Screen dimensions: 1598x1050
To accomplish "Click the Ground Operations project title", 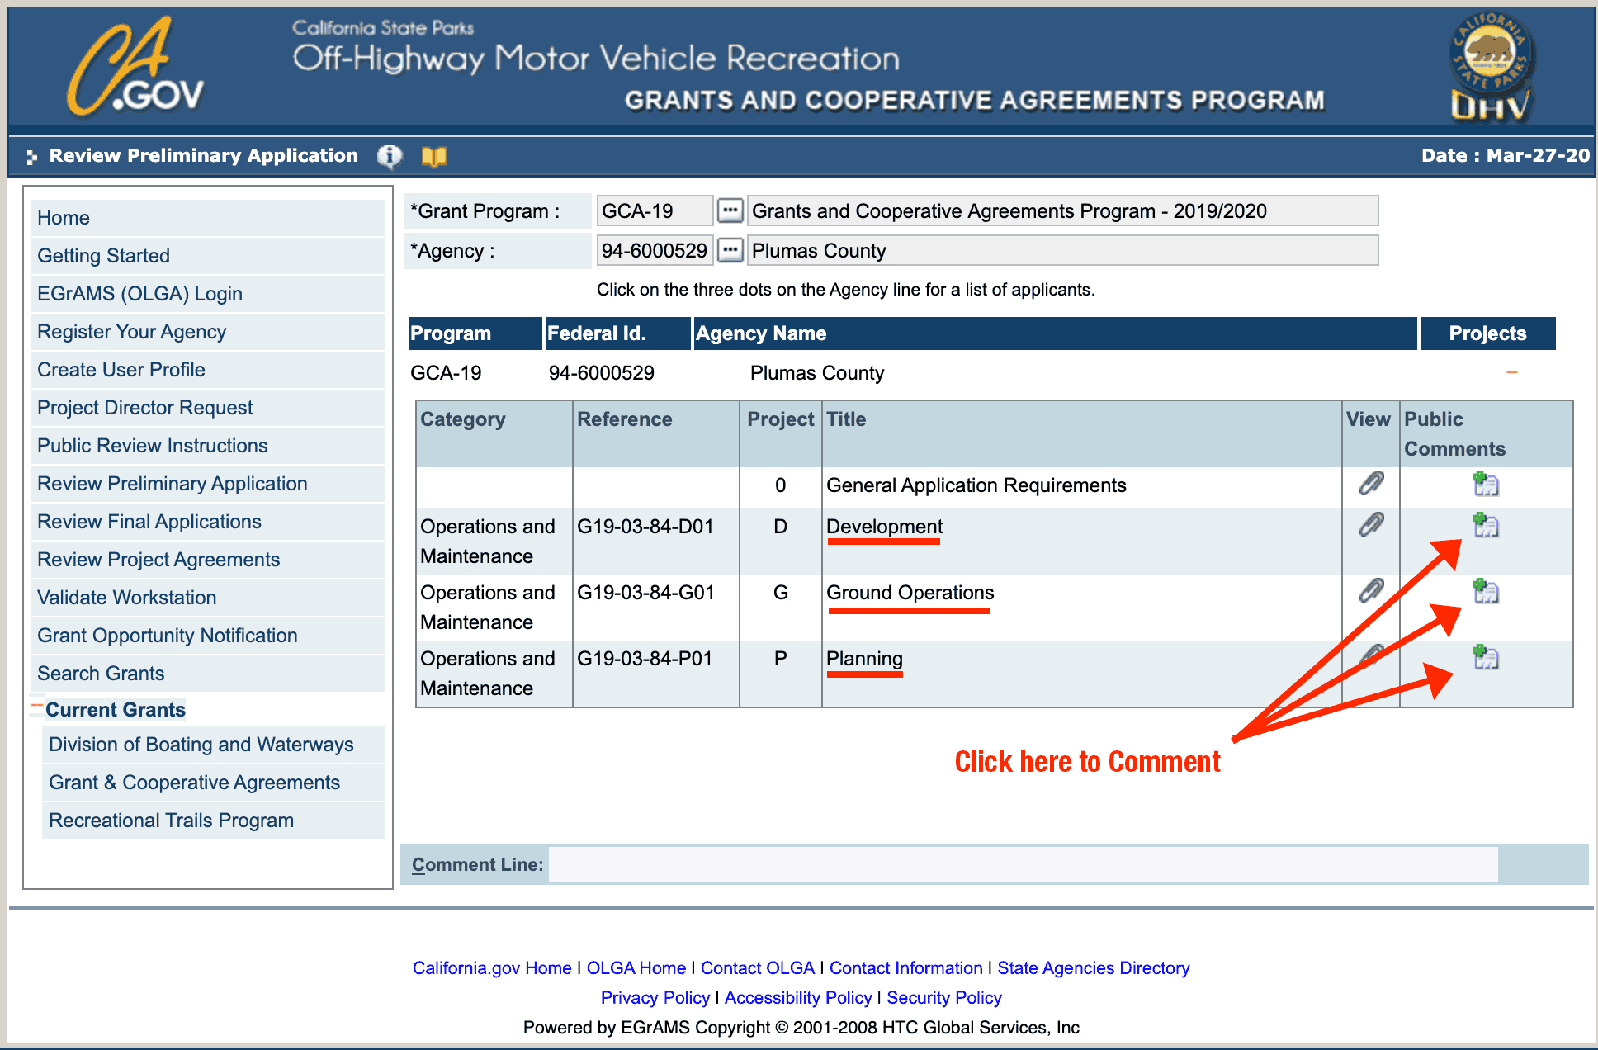I will pyautogui.click(x=910, y=593).
